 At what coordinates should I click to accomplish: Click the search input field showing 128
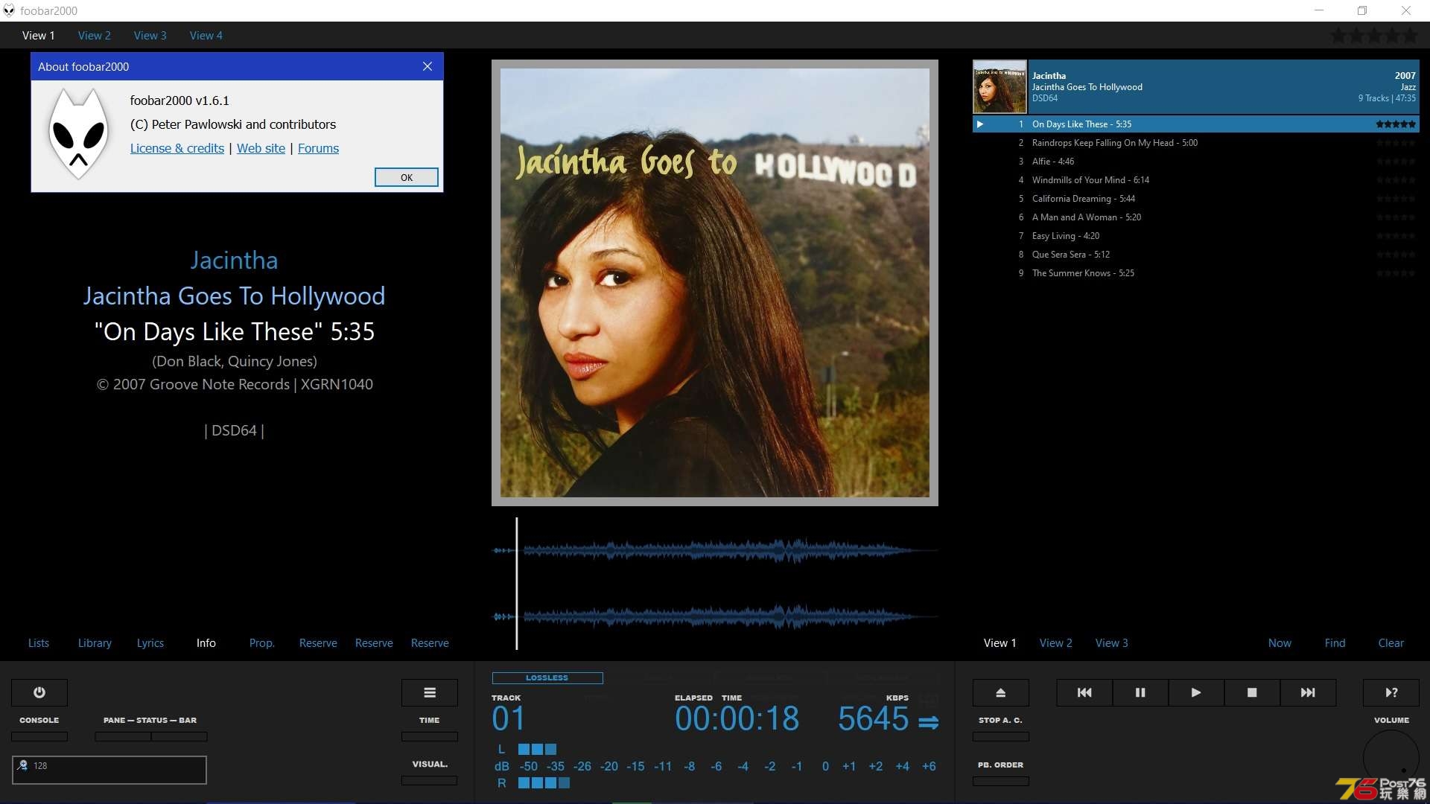109,770
